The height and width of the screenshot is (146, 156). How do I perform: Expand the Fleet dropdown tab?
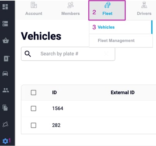click(x=107, y=10)
